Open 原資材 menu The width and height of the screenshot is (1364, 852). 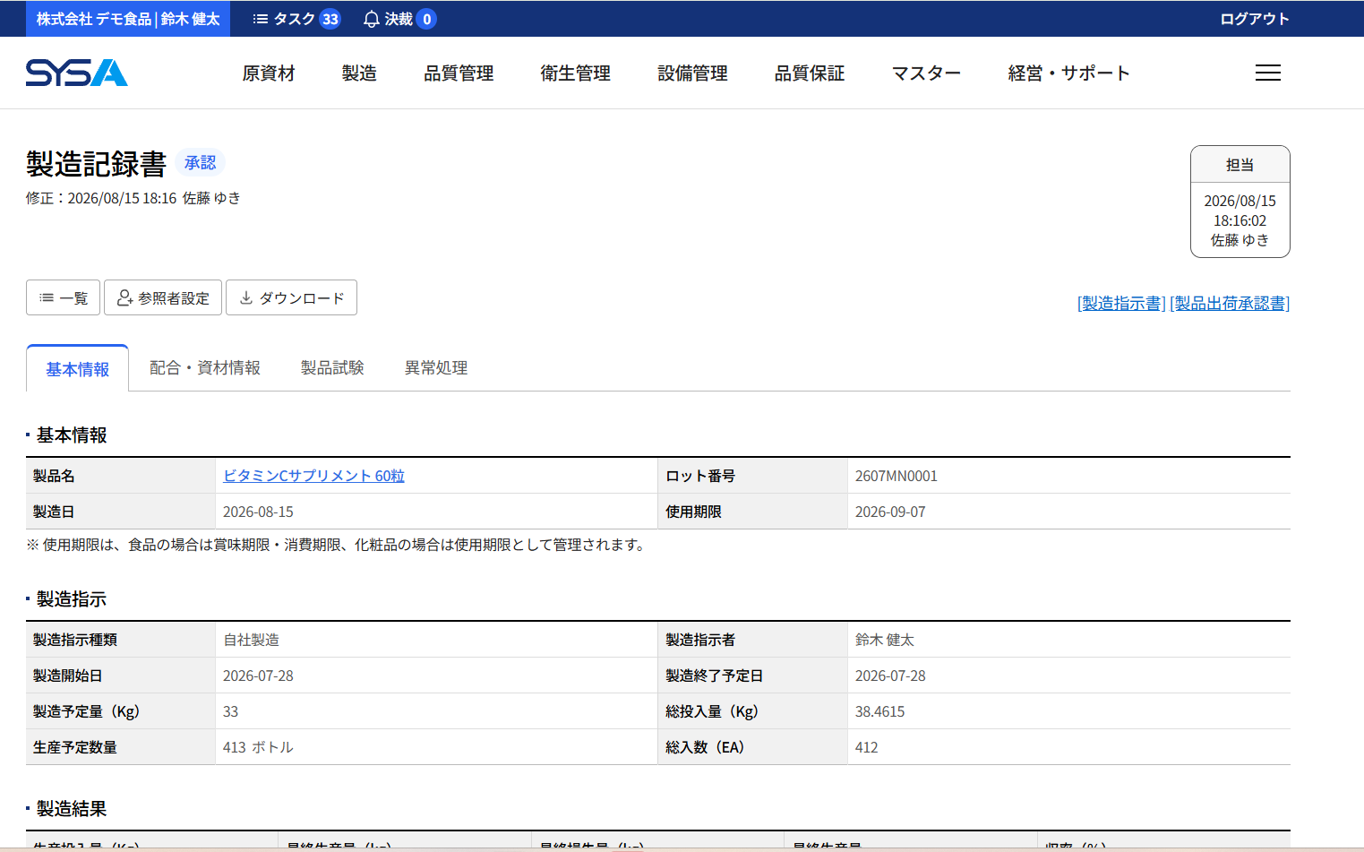pyautogui.click(x=269, y=73)
